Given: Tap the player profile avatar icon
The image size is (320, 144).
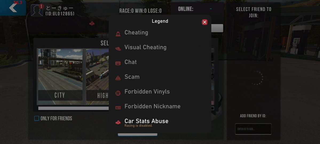Looking at the screenshot, I should click(37, 10).
